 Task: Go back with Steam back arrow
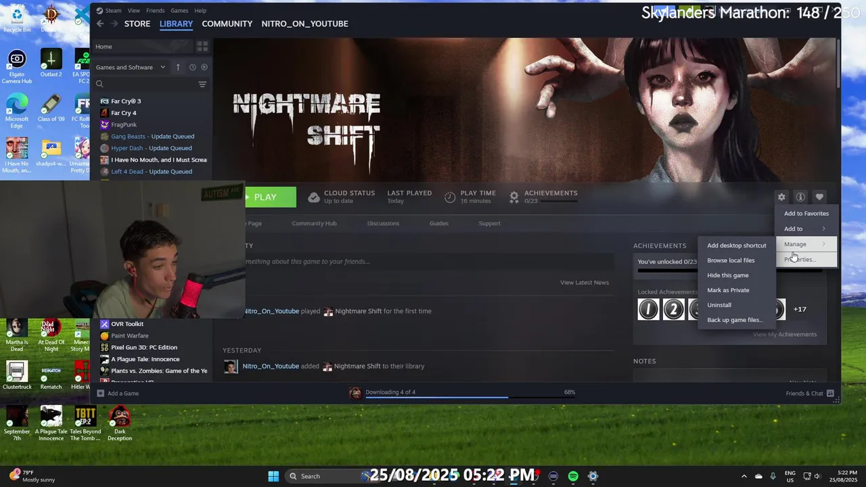[x=100, y=24]
